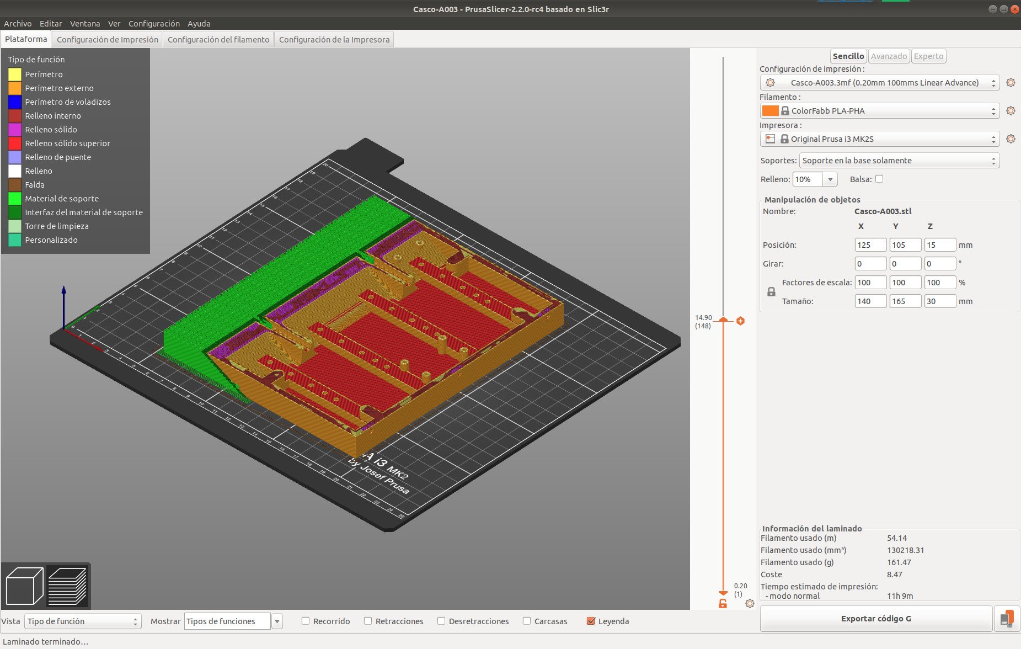Click the Relleno sólido superior red swatch
This screenshot has height=649, width=1021.
[15, 143]
